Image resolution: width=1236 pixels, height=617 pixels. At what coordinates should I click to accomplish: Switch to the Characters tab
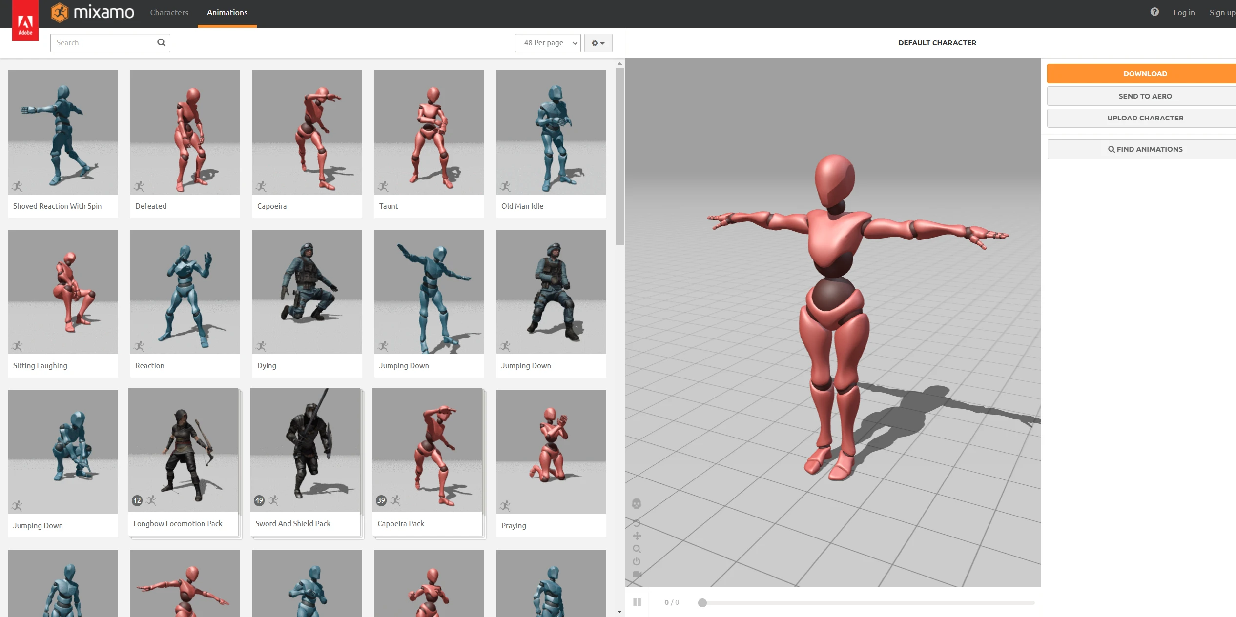[x=169, y=13]
